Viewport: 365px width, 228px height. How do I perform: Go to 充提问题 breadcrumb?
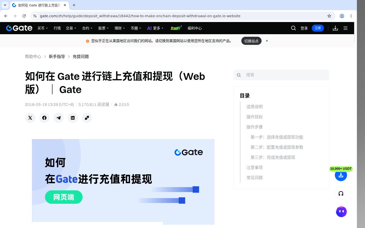click(x=81, y=56)
